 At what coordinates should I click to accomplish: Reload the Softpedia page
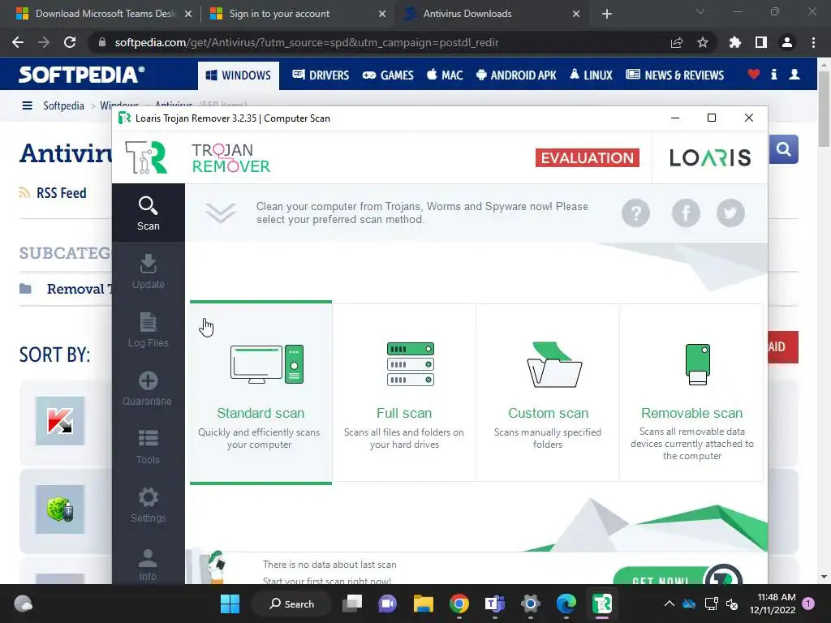pyautogui.click(x=70, y=42)
